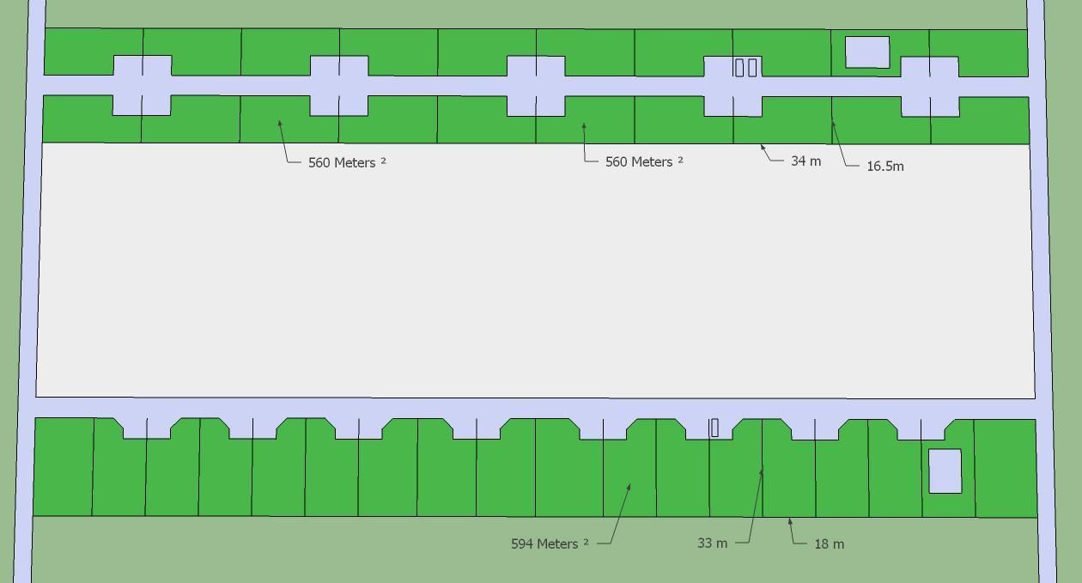Select the "16.5m" dimension label

(x=884, y=167)
